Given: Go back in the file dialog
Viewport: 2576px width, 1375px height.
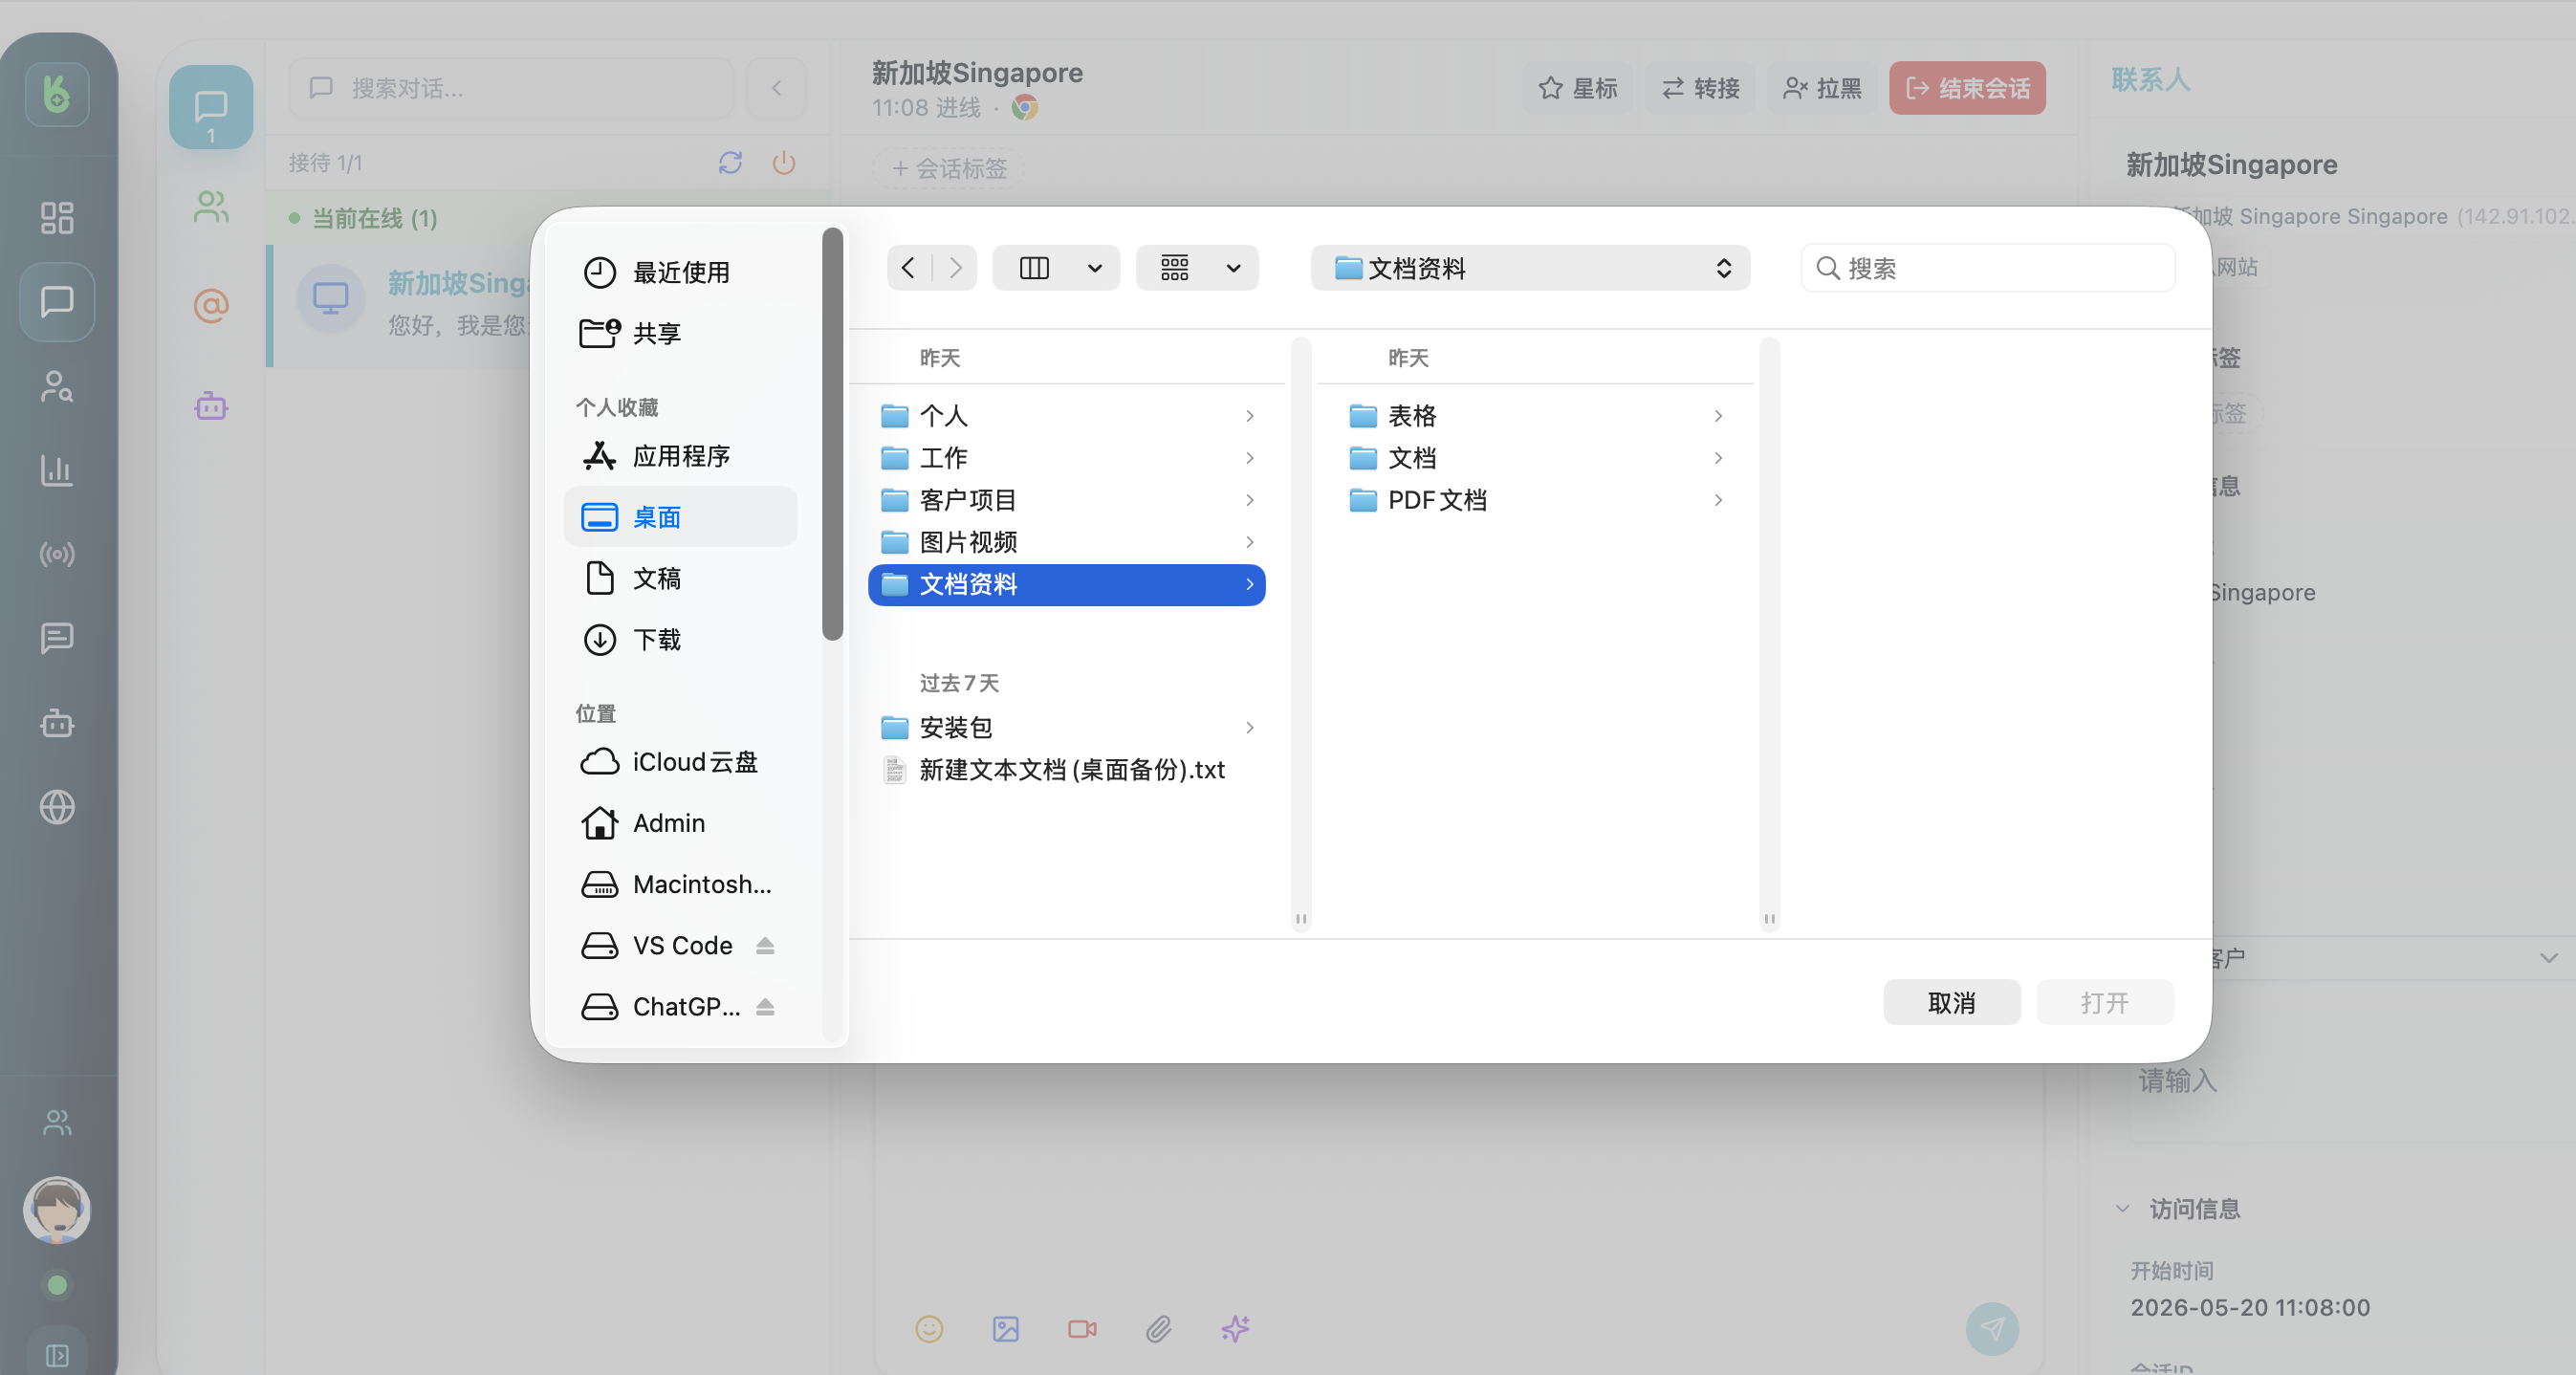Looking at the screenshot, I should (x=908, y=268).
